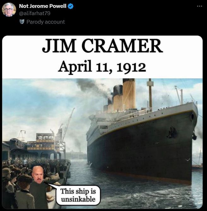207x211 pixels.
Task: Open the three-dot more options menu
Action: (x=199, y=6)
